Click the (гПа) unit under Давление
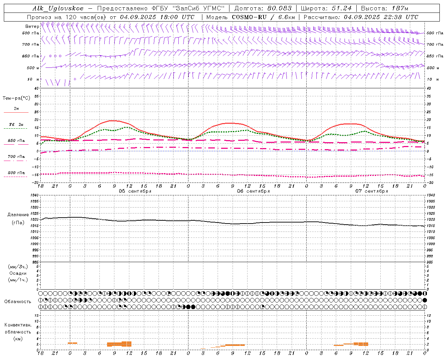 pyautogui.click(x=18, y=222)
